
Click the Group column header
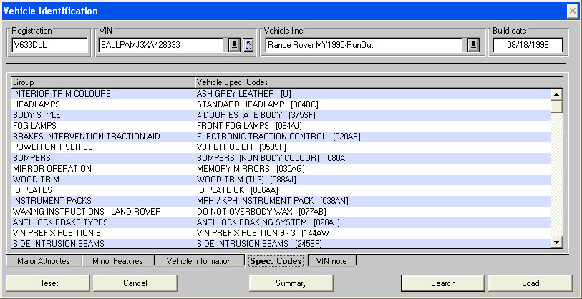pyautogui.click(x=103, y=82)
